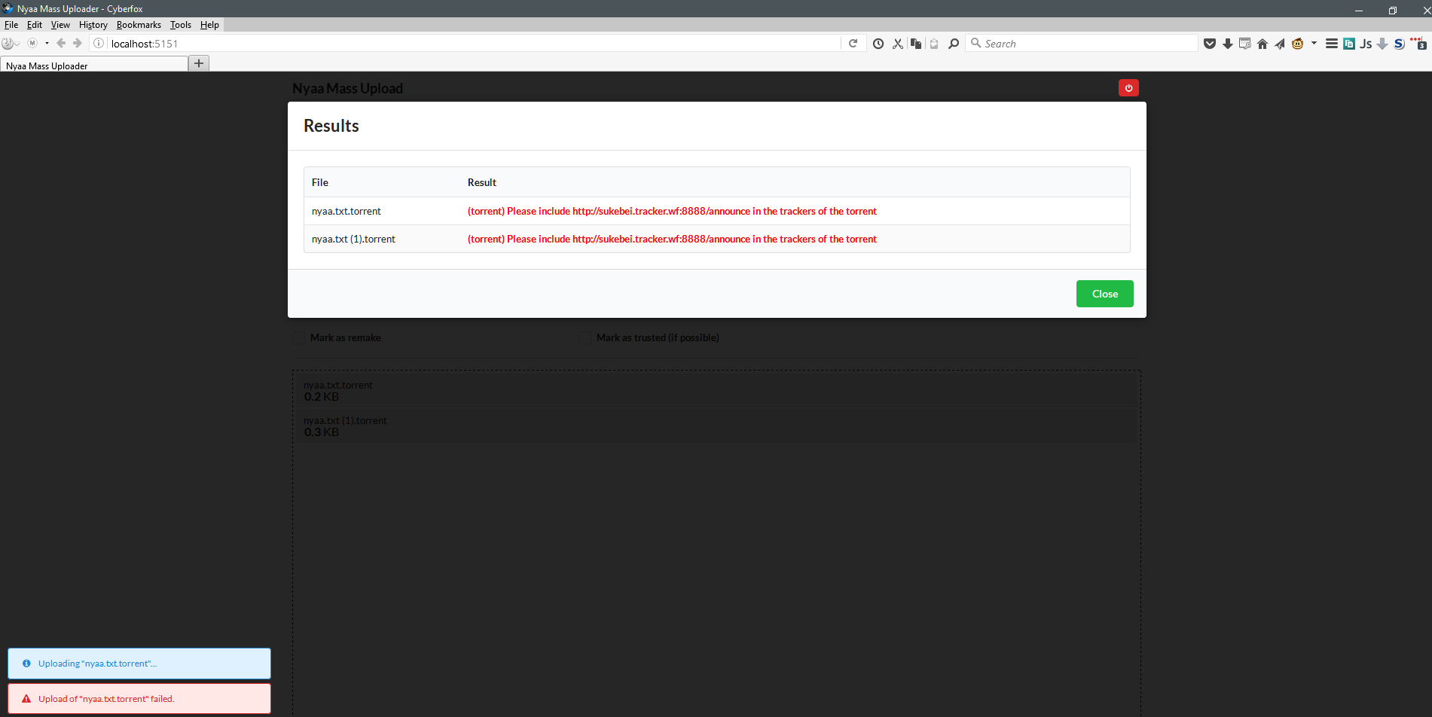Toggle Mark as trusted (if possible) checkbox
This screenshot has width=1432, height=717.
click(585, 338)
